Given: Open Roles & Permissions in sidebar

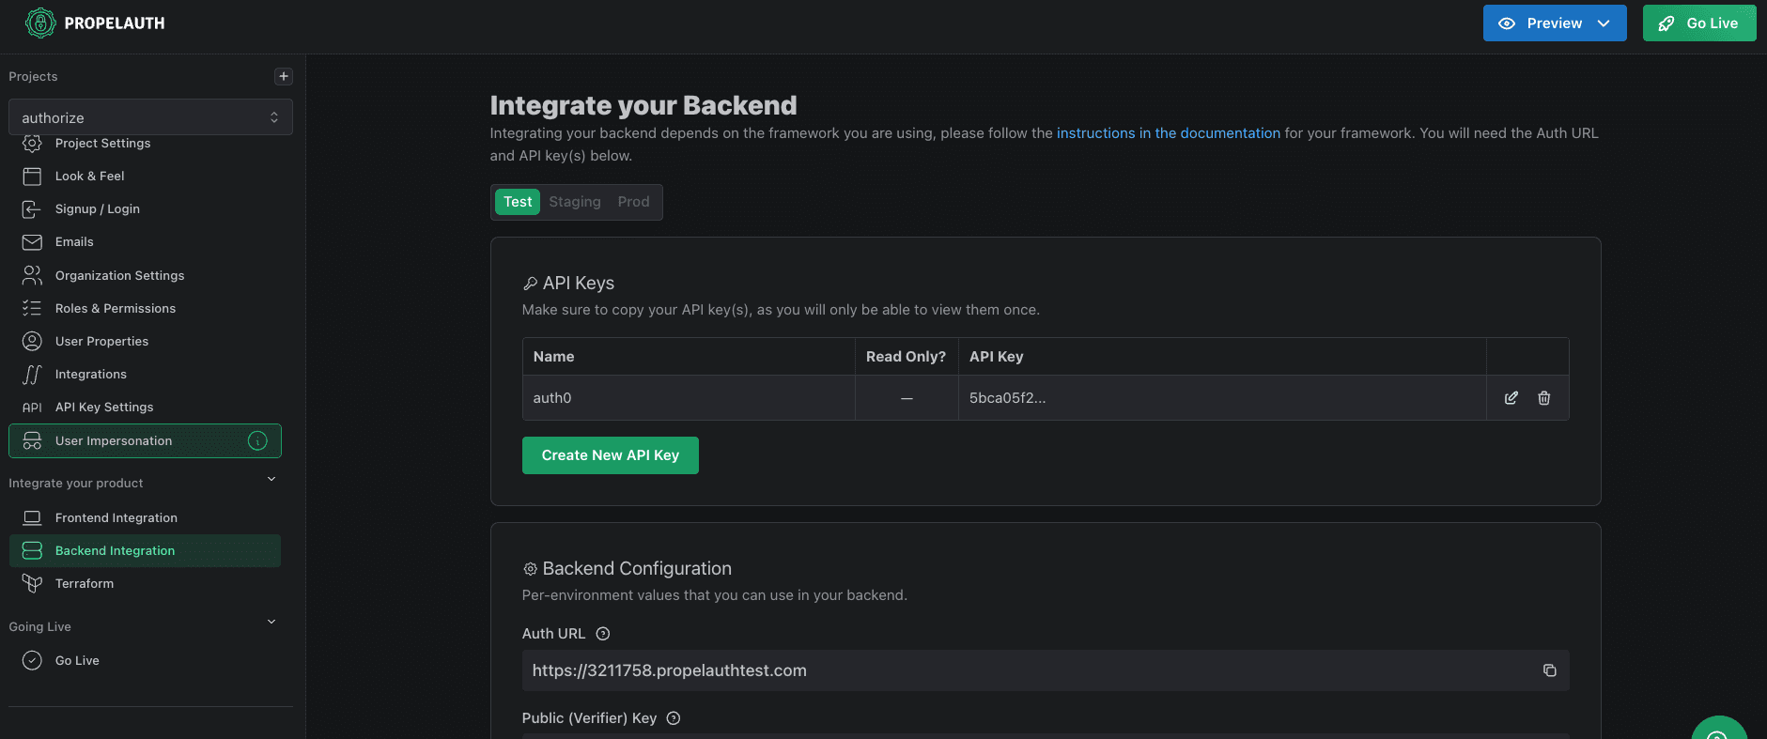Looking at the screenshot, I should click(x=115, y=308).
